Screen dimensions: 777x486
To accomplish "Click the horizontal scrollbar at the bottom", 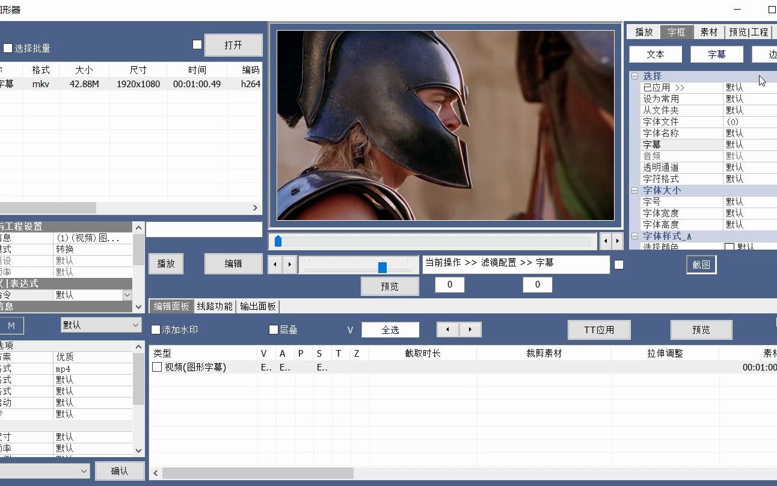I will (x=253, y=473).
